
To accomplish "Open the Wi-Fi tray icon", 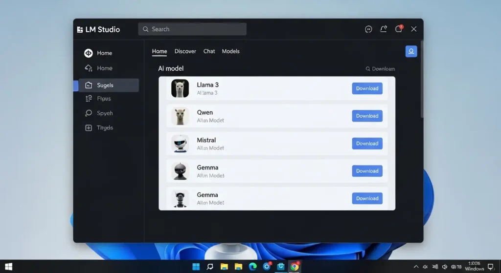I will click(x=435, y=267).
